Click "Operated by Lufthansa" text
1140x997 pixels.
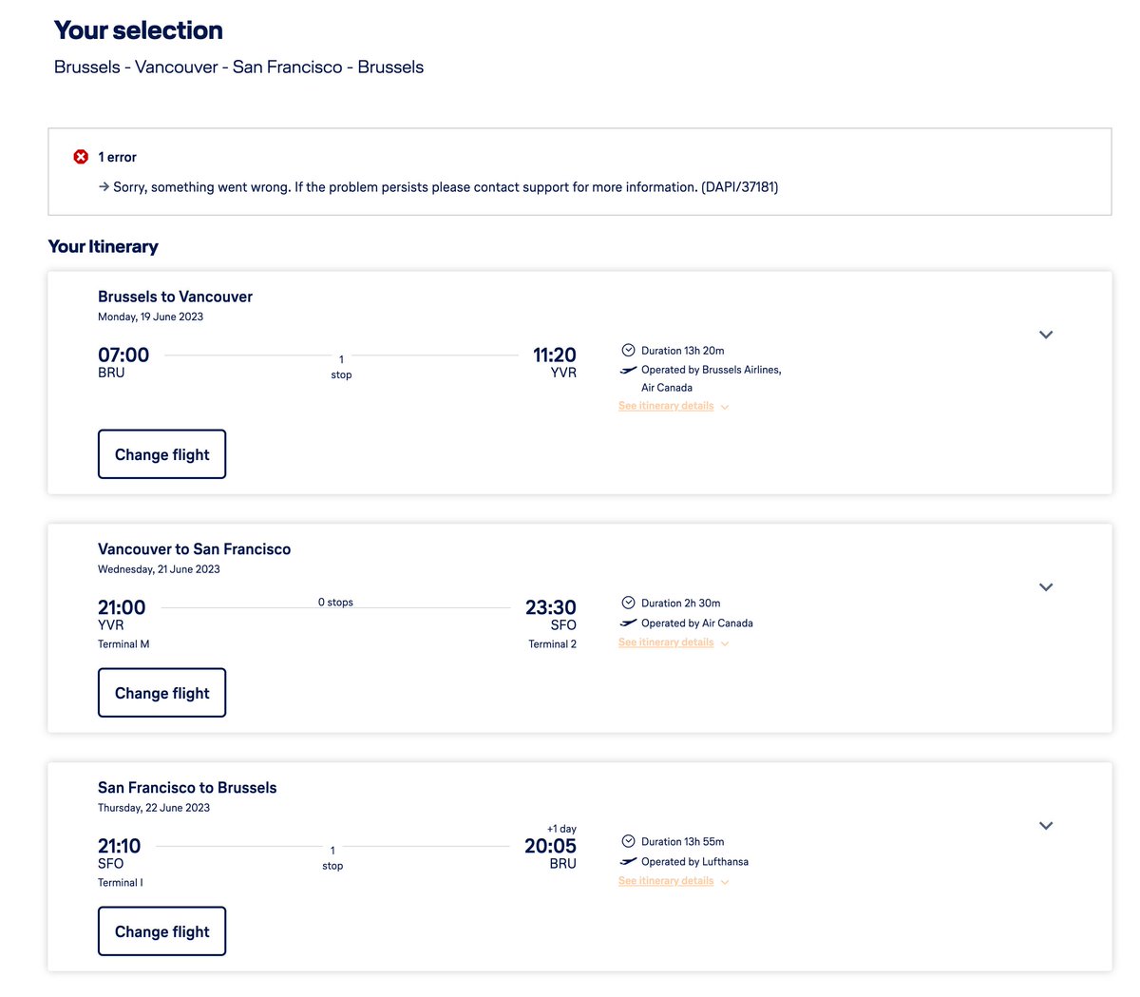click(695, 862)
